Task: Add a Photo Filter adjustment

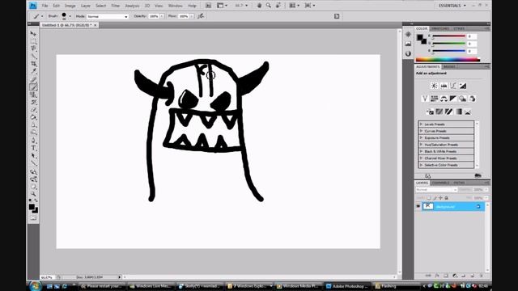Action: coord(462,99)
